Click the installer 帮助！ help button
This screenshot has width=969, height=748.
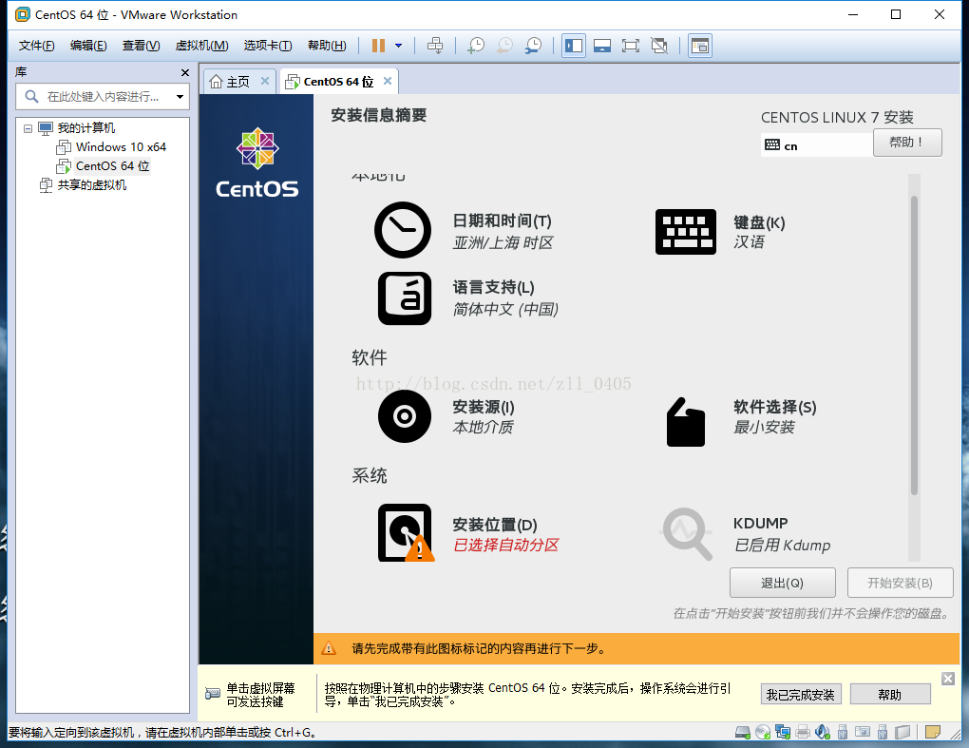(x=907, y=143)
